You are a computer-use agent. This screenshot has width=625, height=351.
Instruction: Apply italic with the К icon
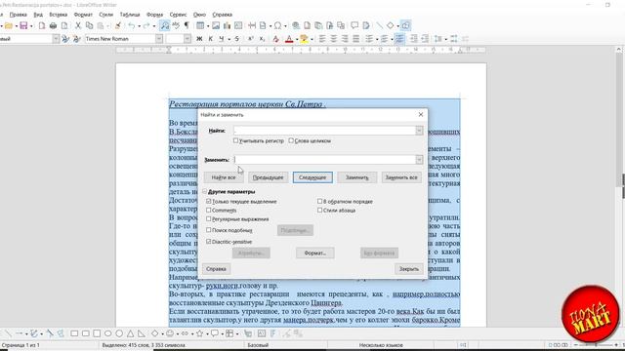point(211,39)
